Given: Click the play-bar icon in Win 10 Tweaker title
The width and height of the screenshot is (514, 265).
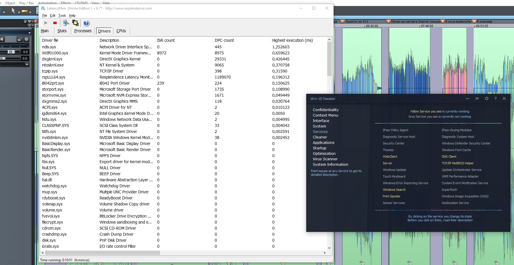Looking at the screenshot, I should click(x=477, y=98).
